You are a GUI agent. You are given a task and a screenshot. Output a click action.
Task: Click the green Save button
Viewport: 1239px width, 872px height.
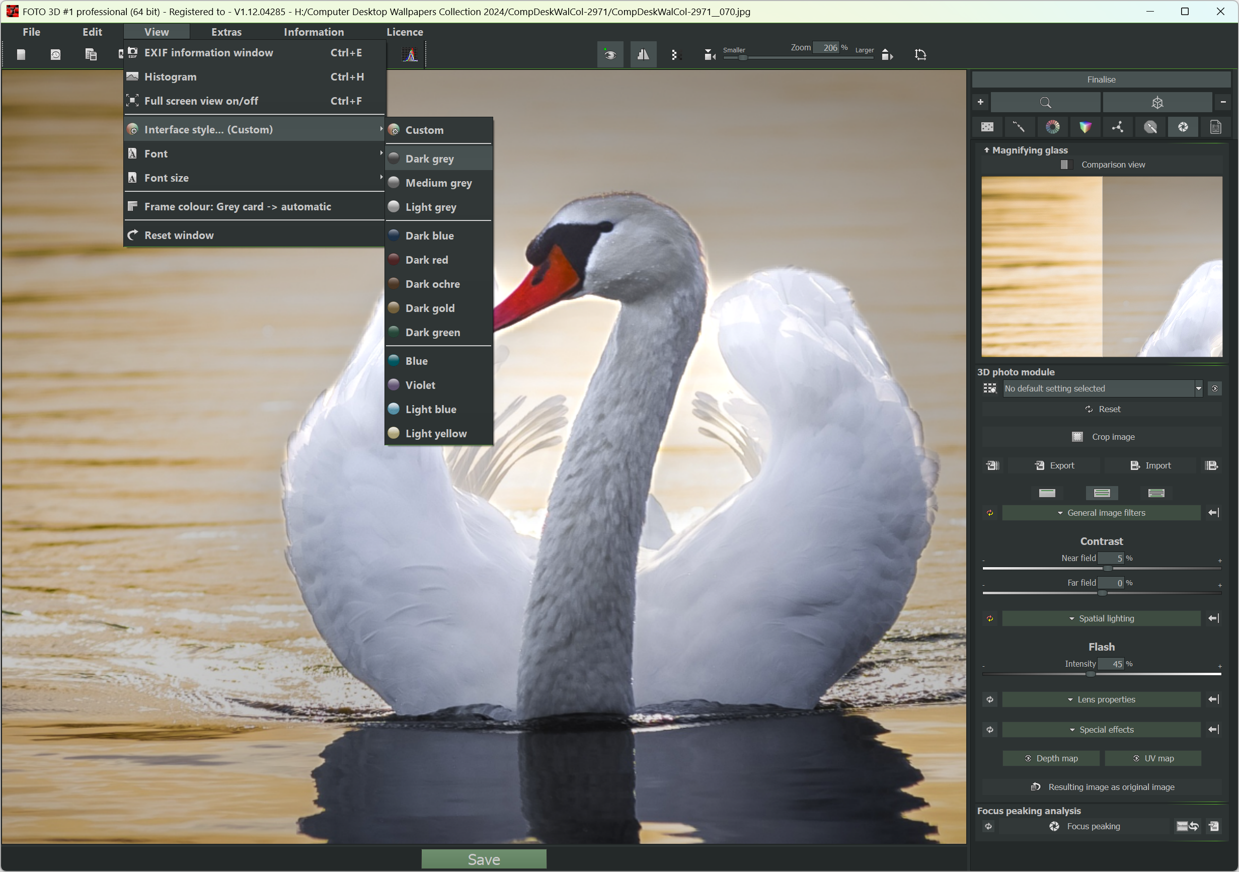pos(484,859)
